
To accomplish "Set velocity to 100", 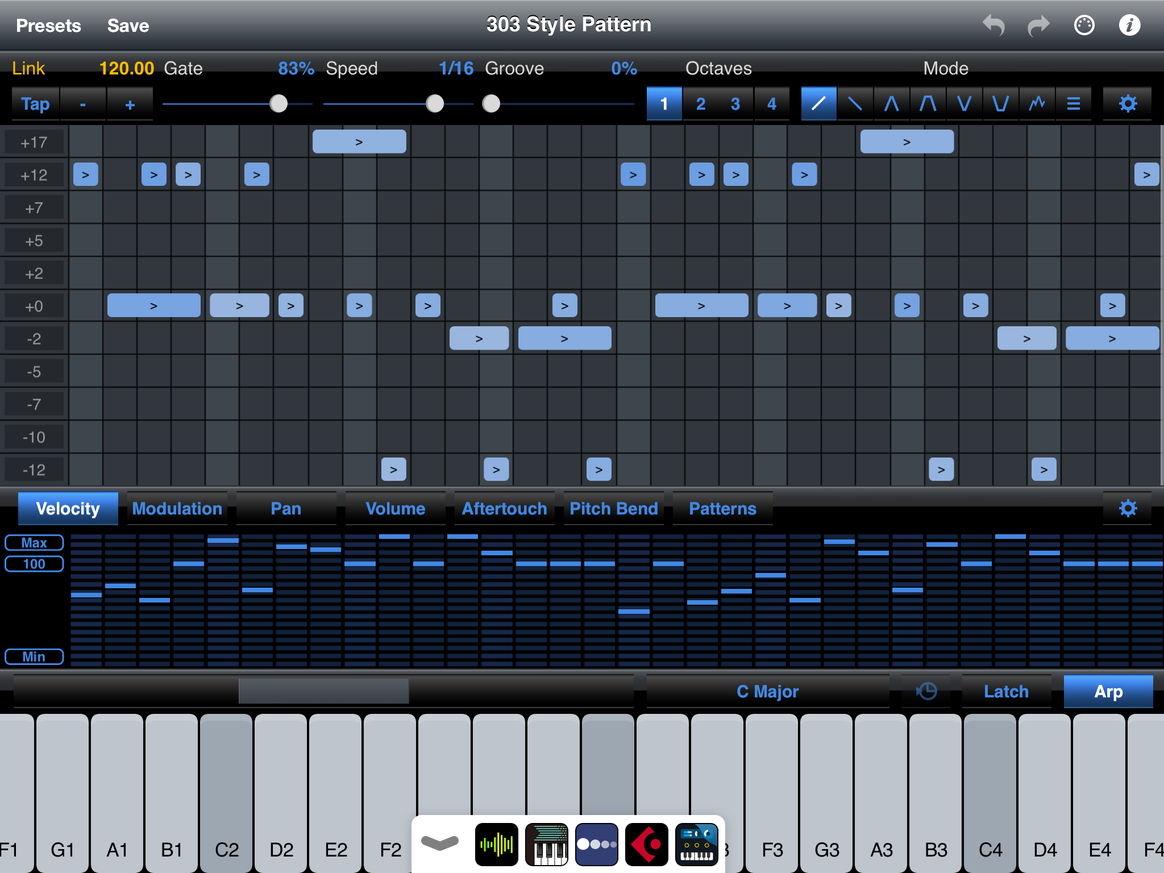I will click(x=34, y=564).
